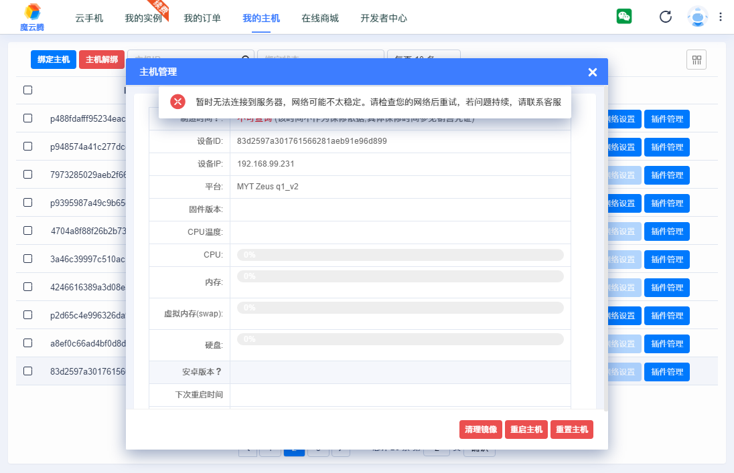Click the 清理镜像 button

pyautogui.click(x=481, y=430)
